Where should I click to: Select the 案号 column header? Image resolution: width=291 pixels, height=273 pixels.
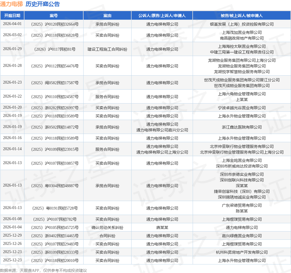tap(54, 16)
